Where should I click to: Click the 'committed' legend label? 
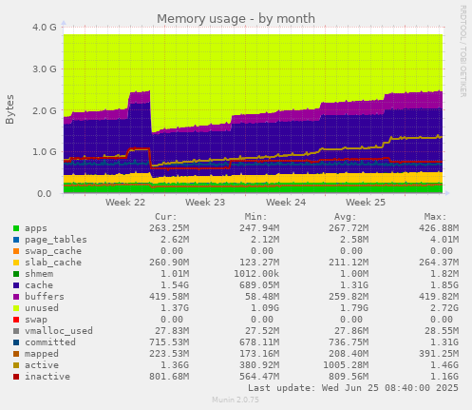[50, 342]
